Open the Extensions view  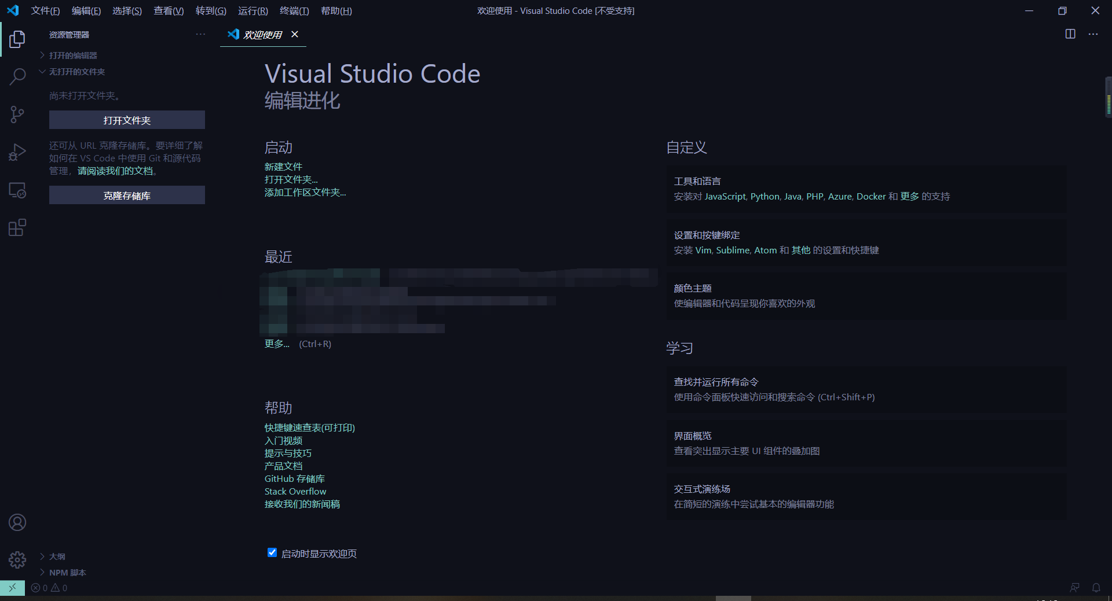(x=17, y=227)
